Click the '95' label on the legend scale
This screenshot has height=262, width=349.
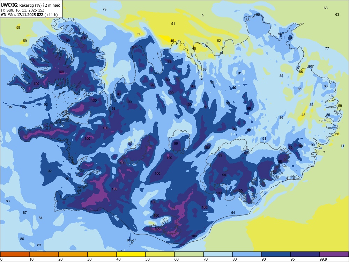coord(292,259)
